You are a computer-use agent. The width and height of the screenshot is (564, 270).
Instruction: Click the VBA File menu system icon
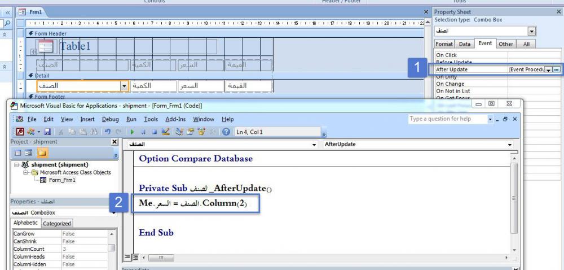(x=19, y=119)
